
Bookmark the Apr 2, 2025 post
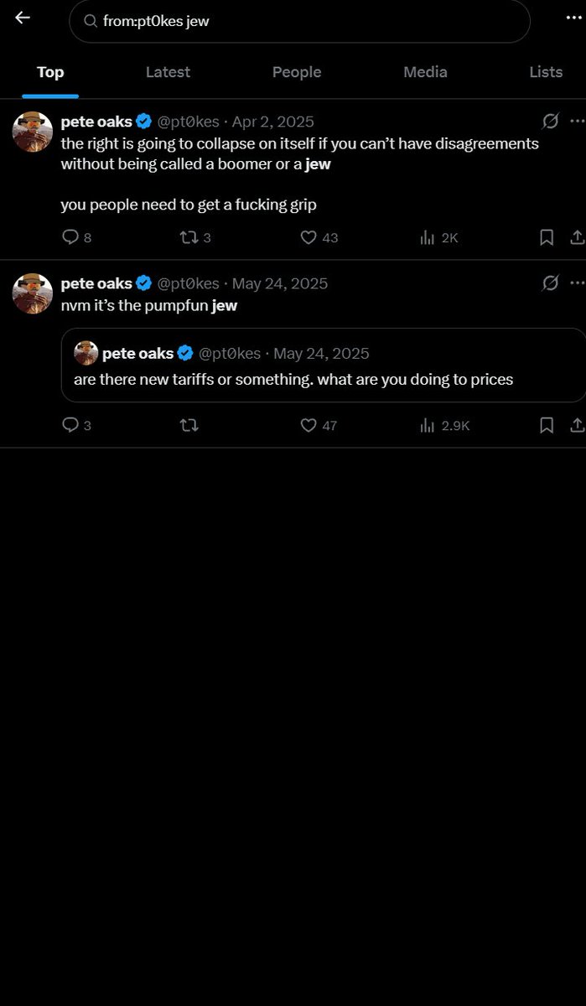click(547, 237)
